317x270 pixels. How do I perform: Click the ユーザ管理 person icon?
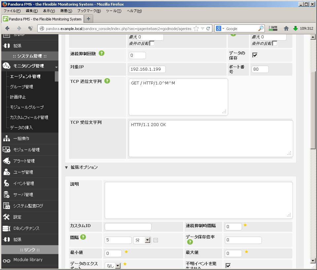[7, 172]
